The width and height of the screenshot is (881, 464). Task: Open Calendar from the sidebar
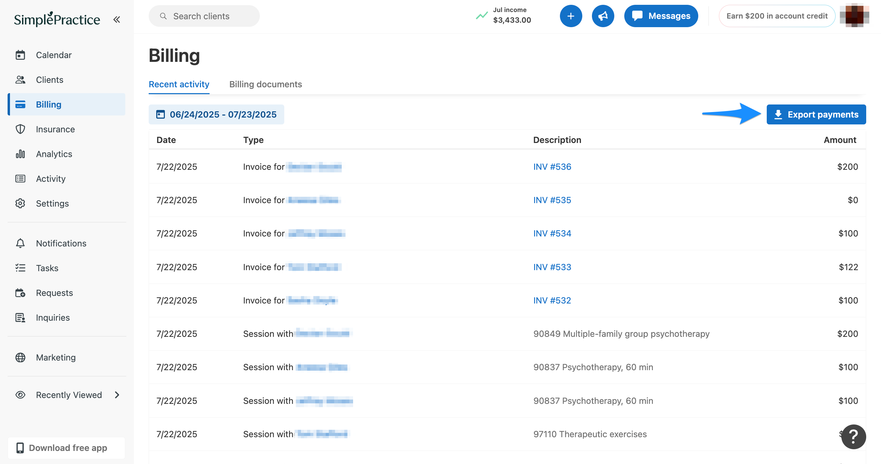pyautogui.click(x=54, y=55)
